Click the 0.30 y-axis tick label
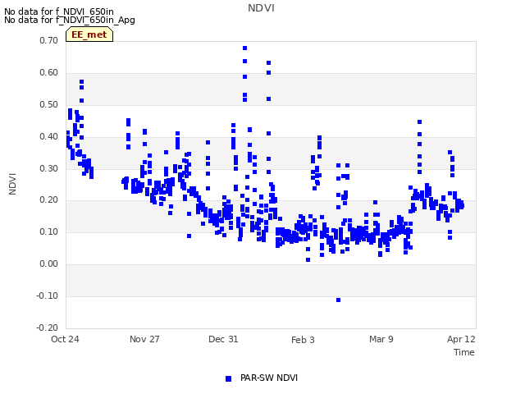525x394 pixels. [48, 168]
